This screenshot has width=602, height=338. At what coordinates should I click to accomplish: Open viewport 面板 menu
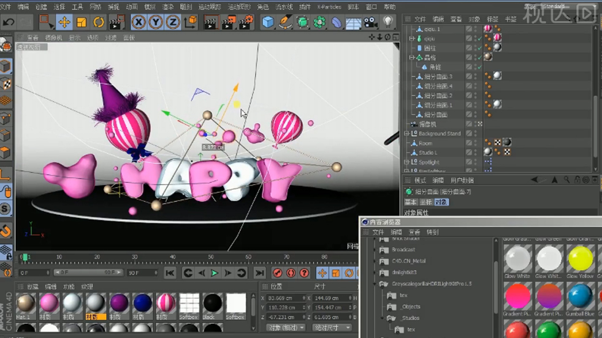pos(129,37)
